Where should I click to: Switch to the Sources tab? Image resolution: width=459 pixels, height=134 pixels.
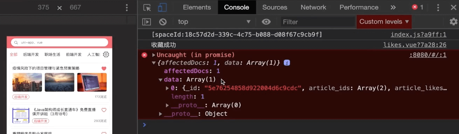275,7
